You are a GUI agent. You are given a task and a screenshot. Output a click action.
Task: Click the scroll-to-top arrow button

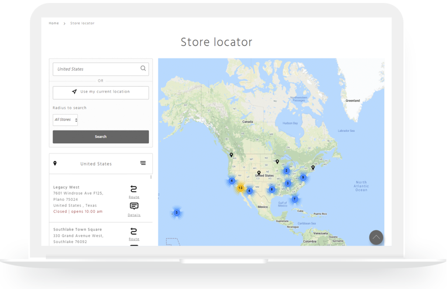point(376,237)
